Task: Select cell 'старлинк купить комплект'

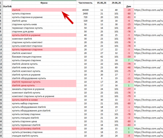Action: [x=44, y=42]
